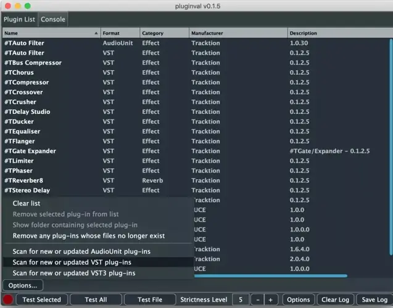Image resolution: width=393 pixels, height=308 pixels.
Task: Click the Save Log button
Action: (374, 300)
